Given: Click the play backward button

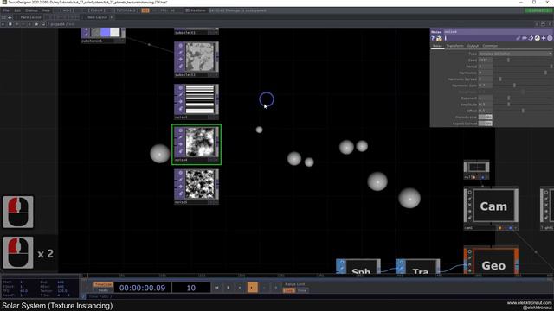Looking at the screenshot, I should pos(240,288).
